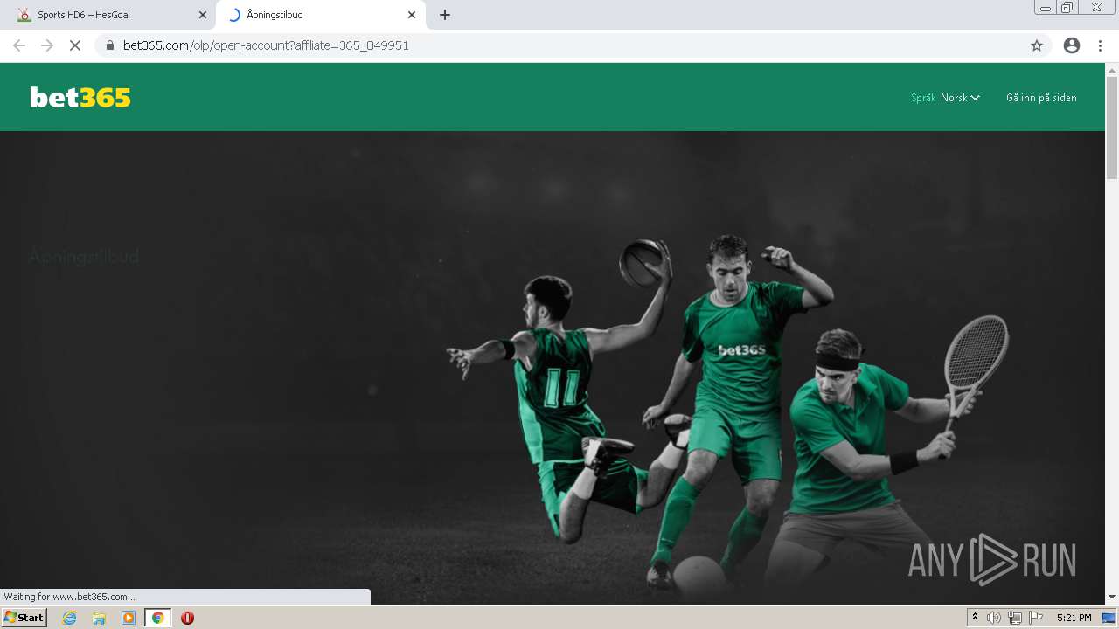Select the Chrome taskbar button
1119x629 pixels.
[158, 618]
